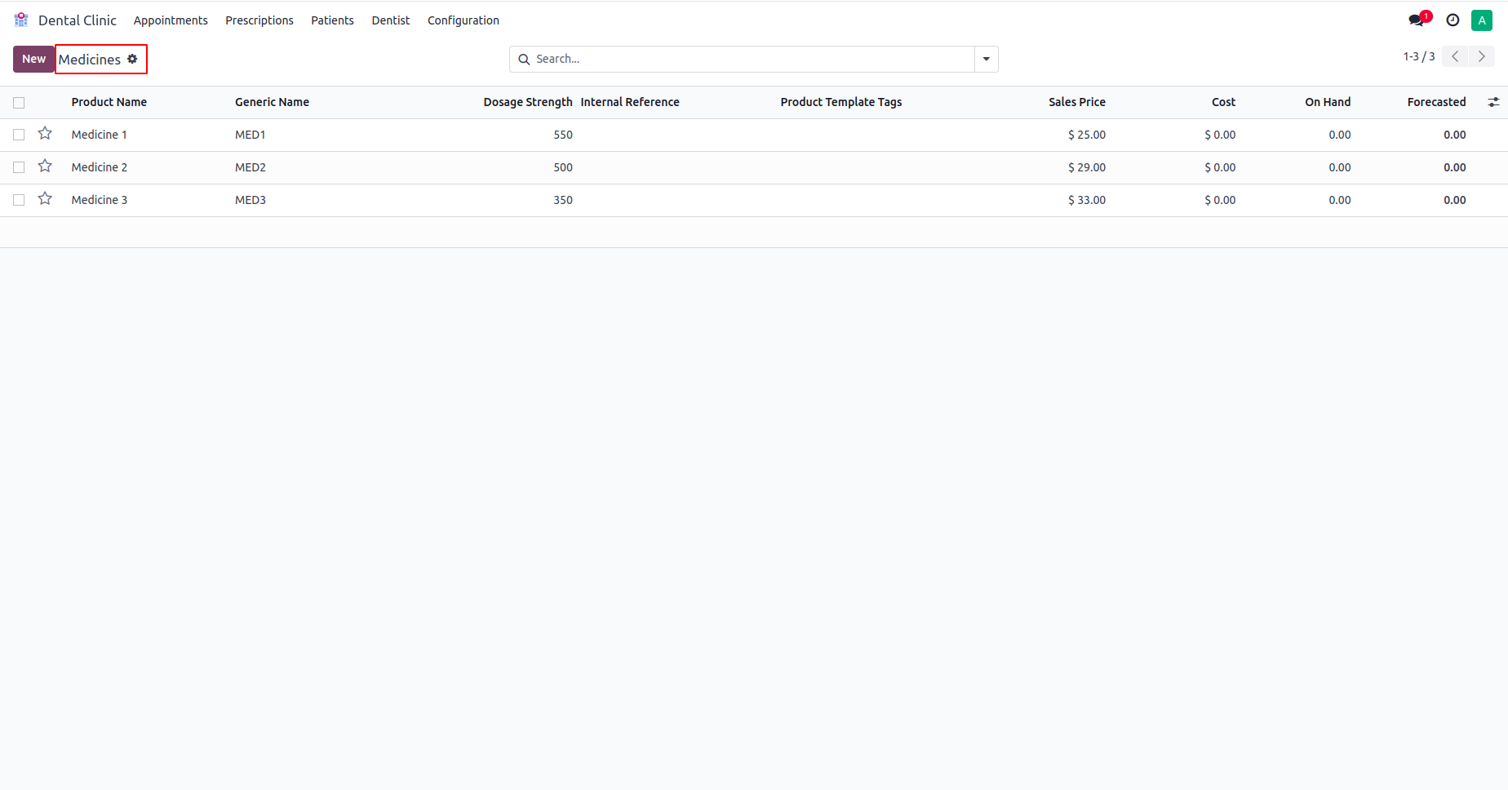This screenshot has width=1508, height=790.
Task: Open the activities clock icon
Action: [x=1453, y=20]
